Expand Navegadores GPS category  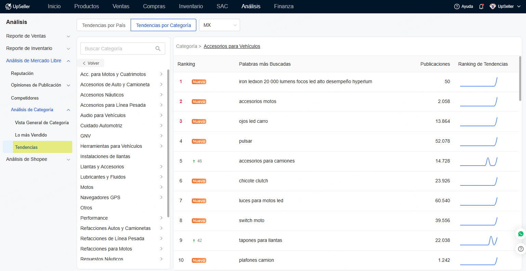[161, 197]
